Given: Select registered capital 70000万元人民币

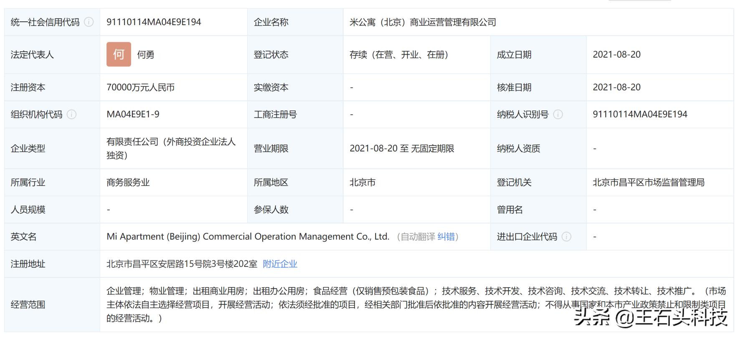Looking at the screenshot, I should [141, 88].
